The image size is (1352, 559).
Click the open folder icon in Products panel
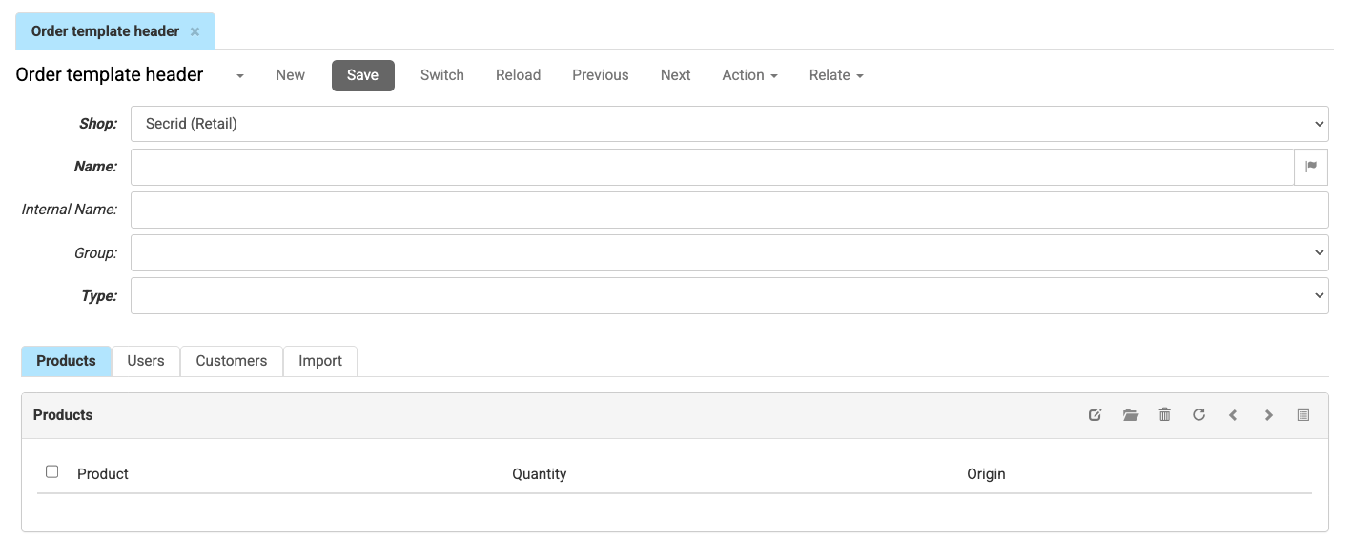click(x=1131, y=415)
